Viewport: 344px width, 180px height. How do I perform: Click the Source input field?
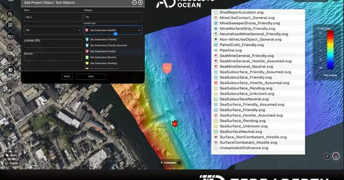pyautogui.click(x=53, y=57)
